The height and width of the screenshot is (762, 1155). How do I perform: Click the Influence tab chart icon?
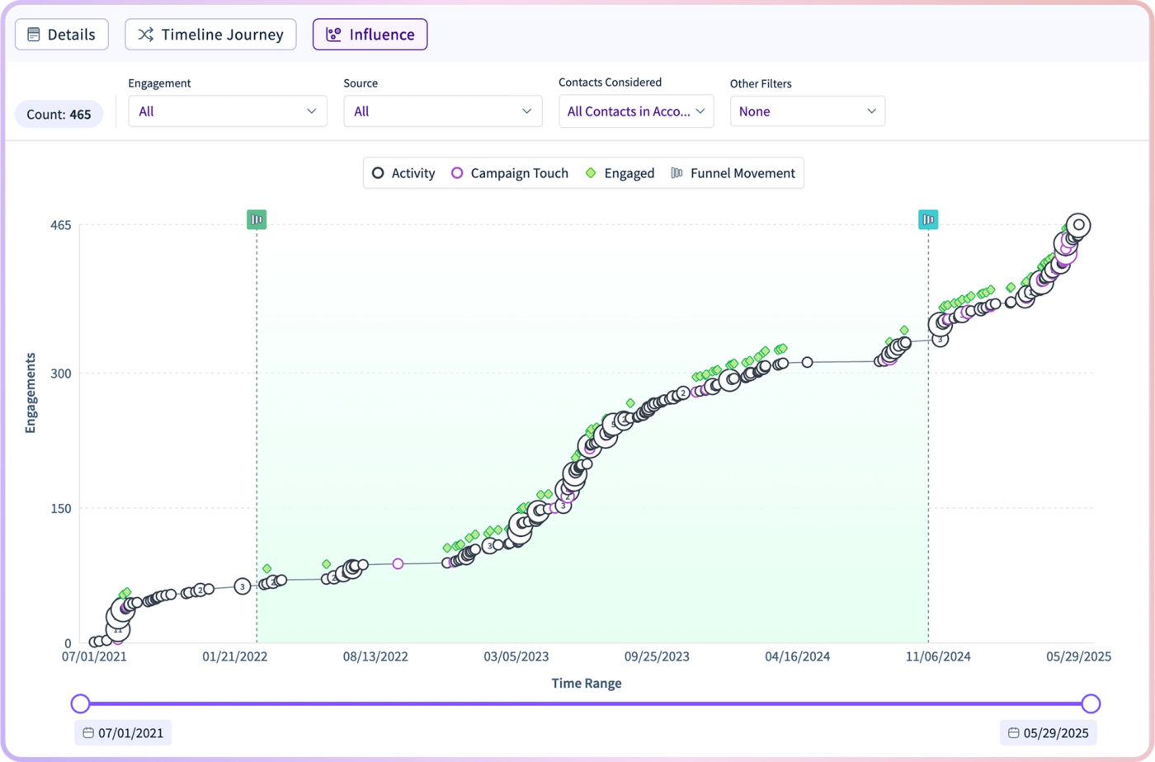click(333, 35)
